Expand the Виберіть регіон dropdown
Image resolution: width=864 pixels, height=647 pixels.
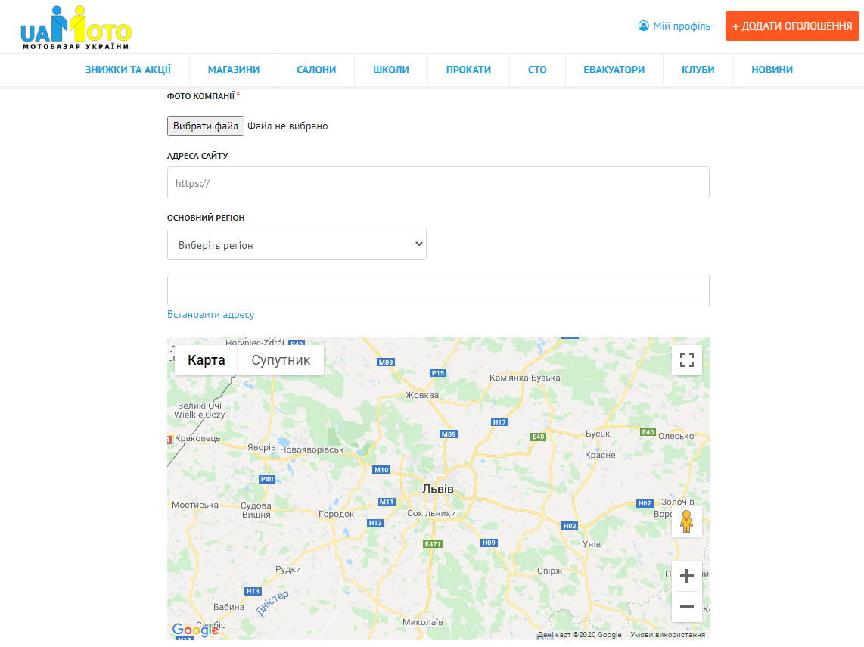click(297, 244)
